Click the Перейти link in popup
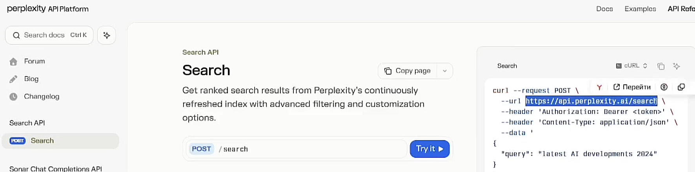Viewport: 695px width, 172px height. point(632,87)
